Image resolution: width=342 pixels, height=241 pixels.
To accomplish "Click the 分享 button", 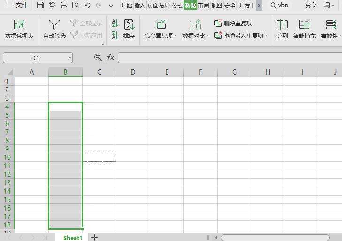I will click(x=311, y=5).
